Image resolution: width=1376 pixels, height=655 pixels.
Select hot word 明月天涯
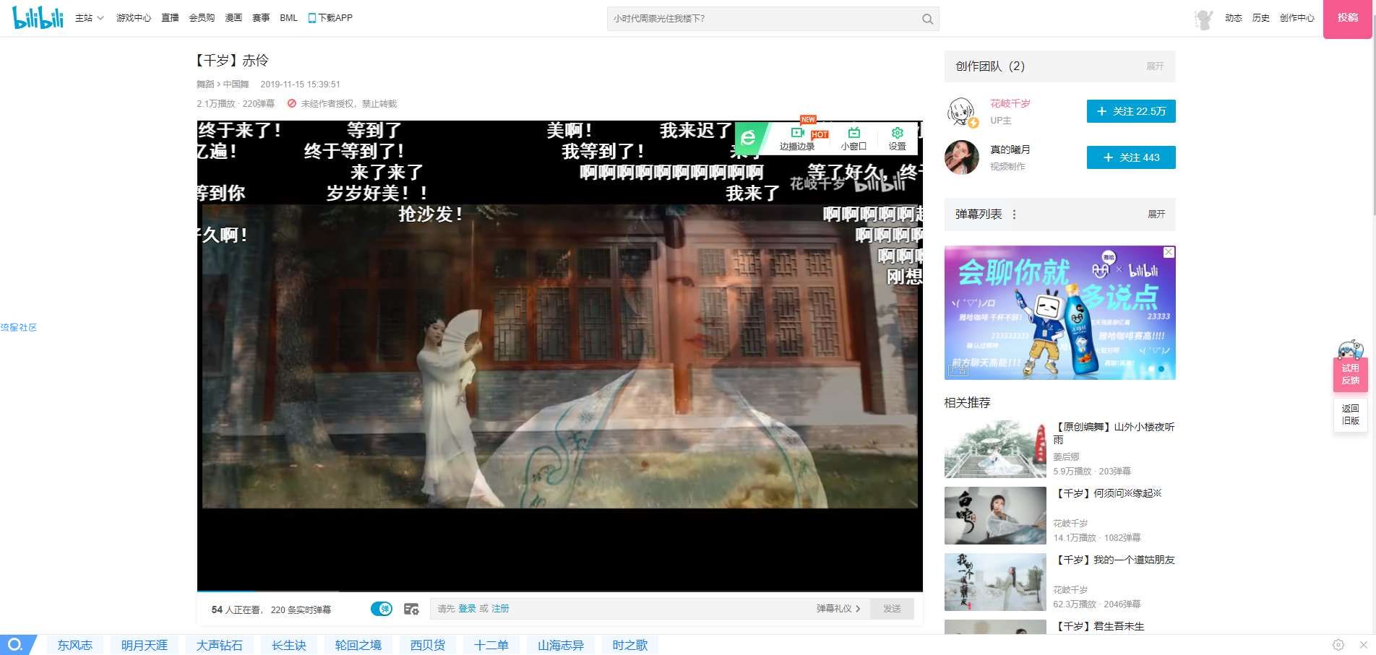(145, 645)
